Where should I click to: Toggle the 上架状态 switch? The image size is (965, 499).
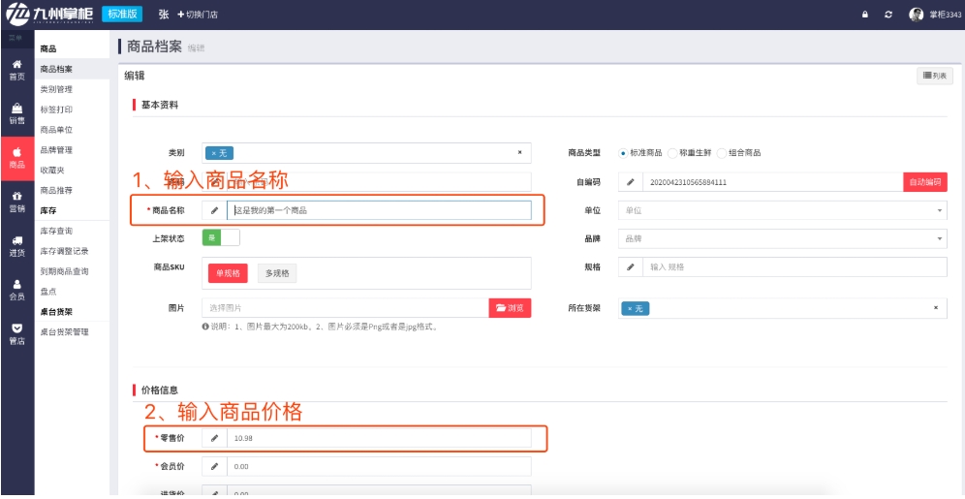point(221,237)
